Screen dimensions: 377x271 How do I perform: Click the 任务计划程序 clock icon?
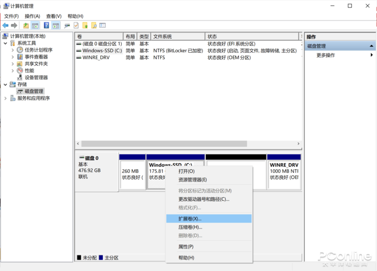tap(20, 50)
